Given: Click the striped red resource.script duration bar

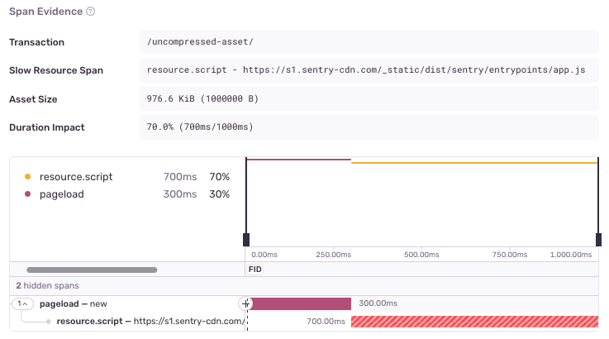Looking at the screenshot, I should click(473, 321).
